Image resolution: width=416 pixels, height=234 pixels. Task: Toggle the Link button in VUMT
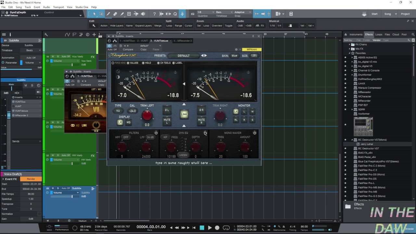point(184,114)
